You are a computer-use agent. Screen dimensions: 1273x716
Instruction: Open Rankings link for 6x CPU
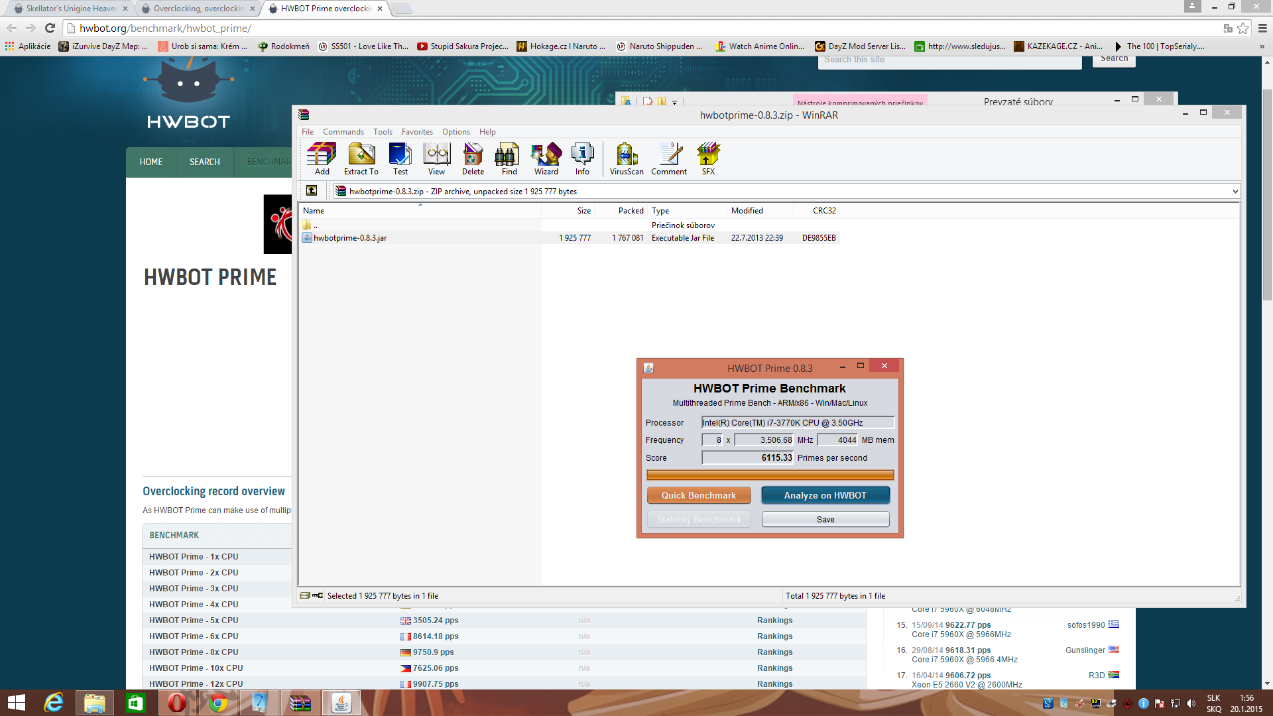(x=774, y=636)
